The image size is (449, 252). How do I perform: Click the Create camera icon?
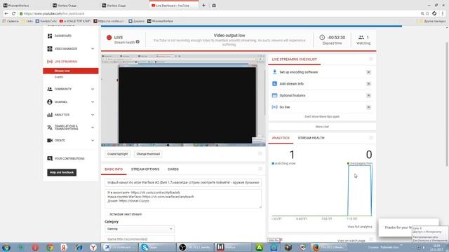point(50,140)
